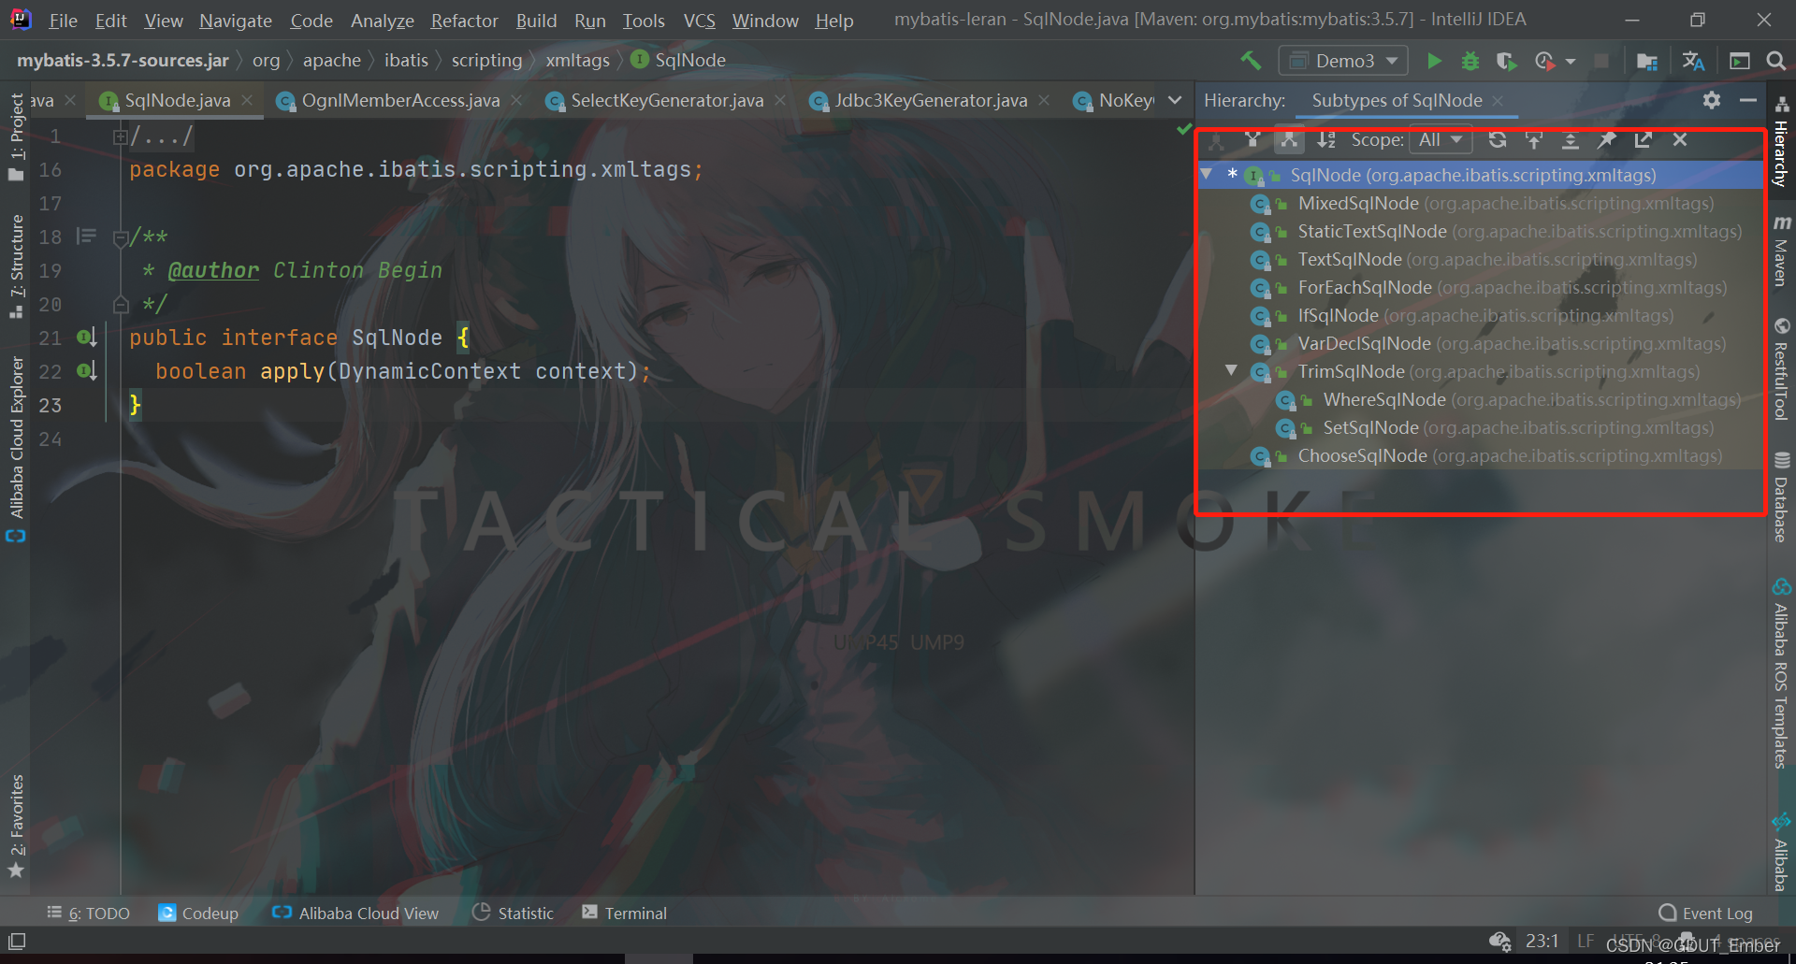This screenshot has width=1796, height=964.
Task: Open the Terminal tool window button
Action: (625, 914)
